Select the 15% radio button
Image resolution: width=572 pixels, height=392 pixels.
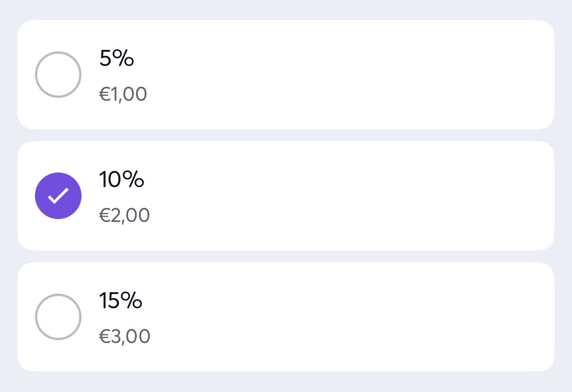[x=58, y=317]
